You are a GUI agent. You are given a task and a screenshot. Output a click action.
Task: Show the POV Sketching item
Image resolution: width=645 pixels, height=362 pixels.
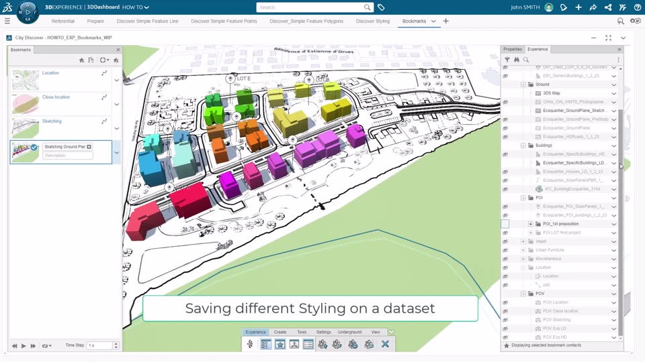(x=505, y=320)
